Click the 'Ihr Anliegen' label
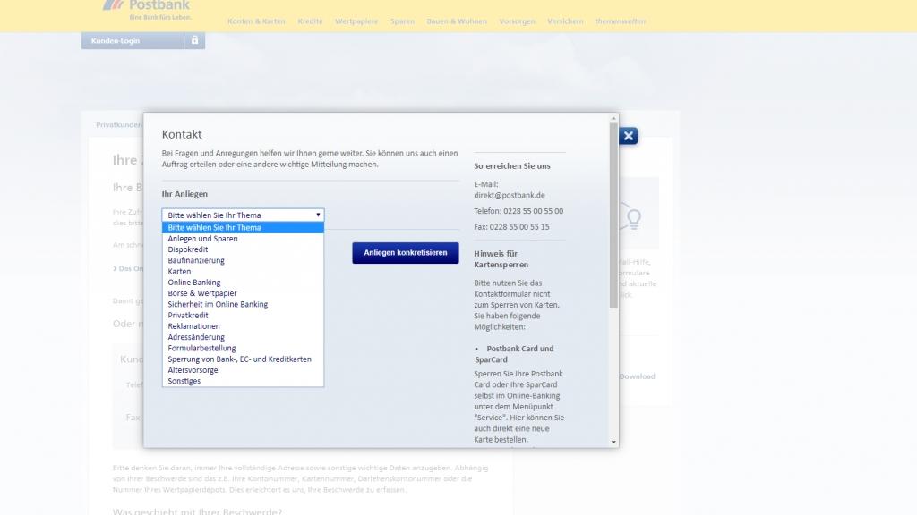 tap(184, 194)
